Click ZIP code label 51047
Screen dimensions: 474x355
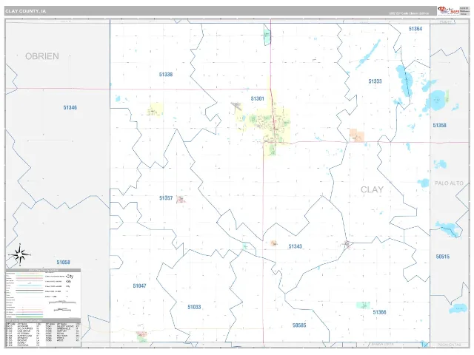[x=140, y=285]
